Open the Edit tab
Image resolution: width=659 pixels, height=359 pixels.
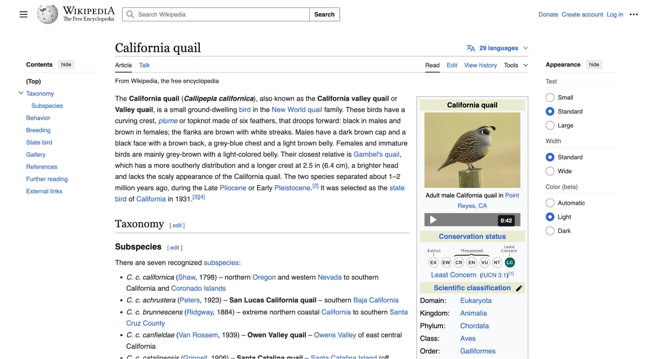click(x=452, y=65)
